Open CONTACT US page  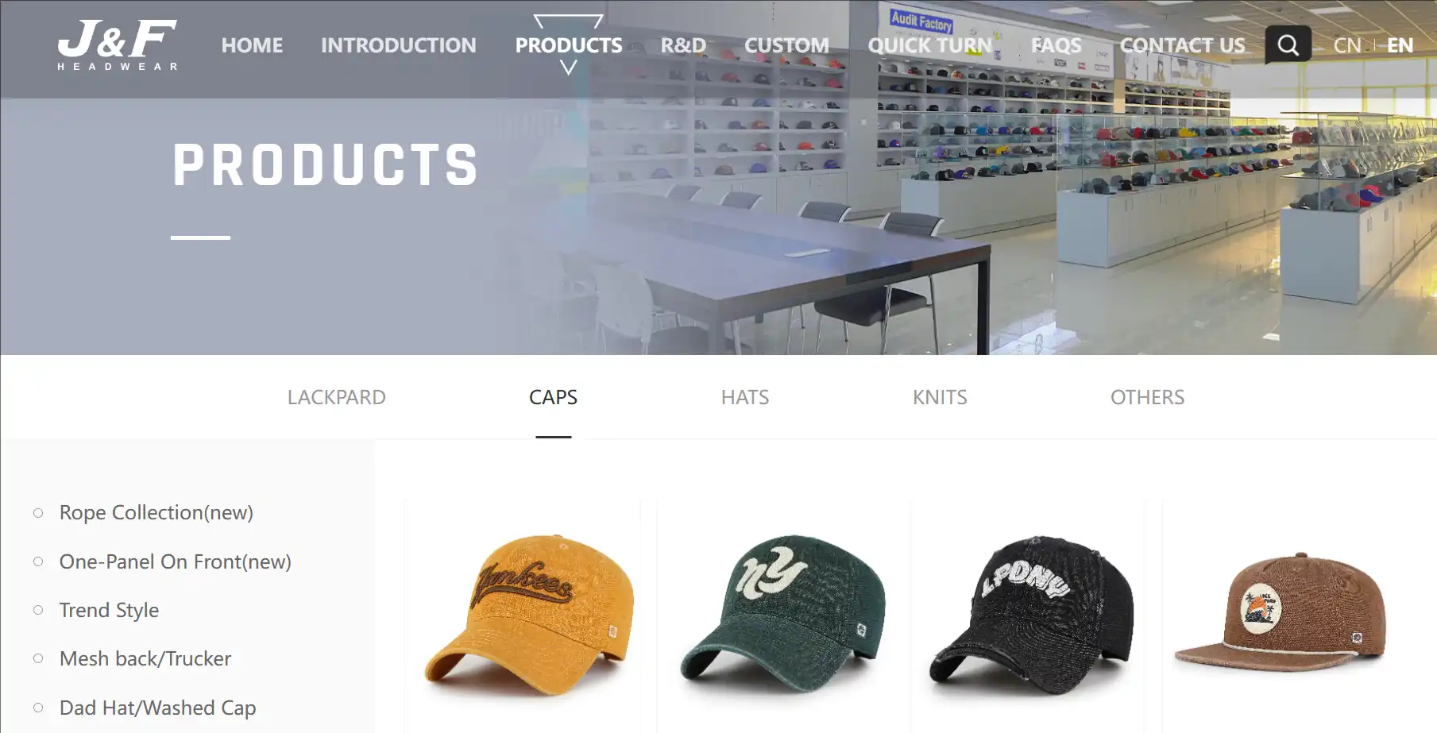tap(1183, 45)
